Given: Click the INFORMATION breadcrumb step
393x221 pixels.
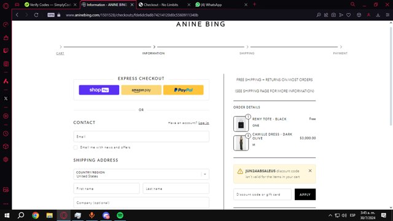Looking at the screenshot, I should click(154, 53).
